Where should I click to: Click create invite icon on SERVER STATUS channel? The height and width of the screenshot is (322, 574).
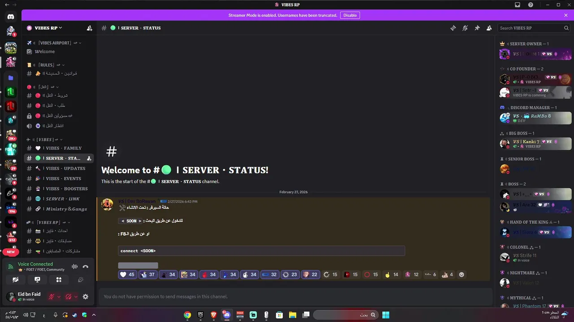point(89,158)
